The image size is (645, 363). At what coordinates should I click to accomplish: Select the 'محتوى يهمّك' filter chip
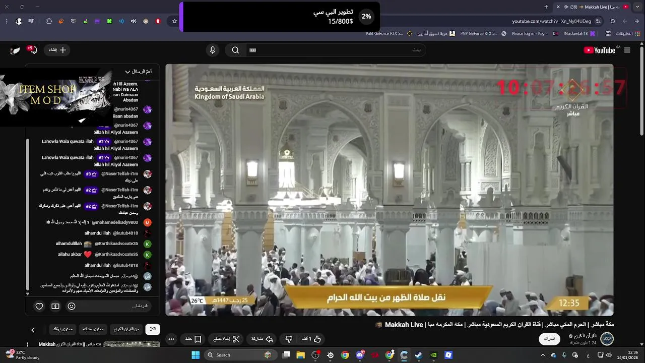click(63, 329)
